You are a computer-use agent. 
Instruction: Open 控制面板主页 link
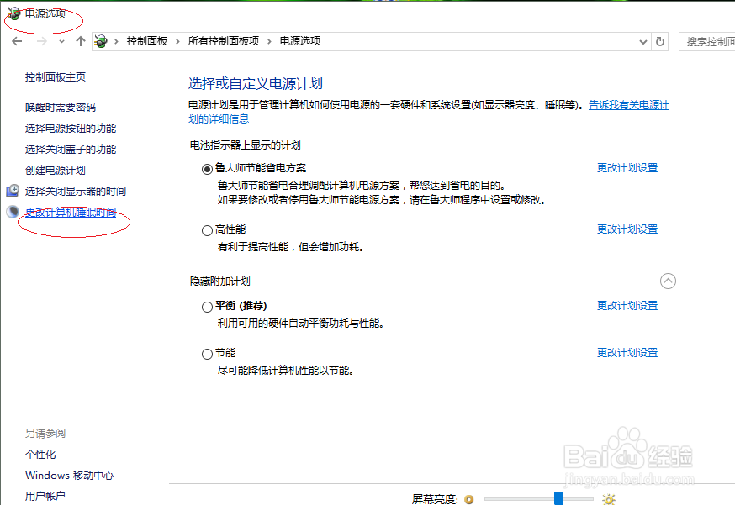click(x=56, y=76)
